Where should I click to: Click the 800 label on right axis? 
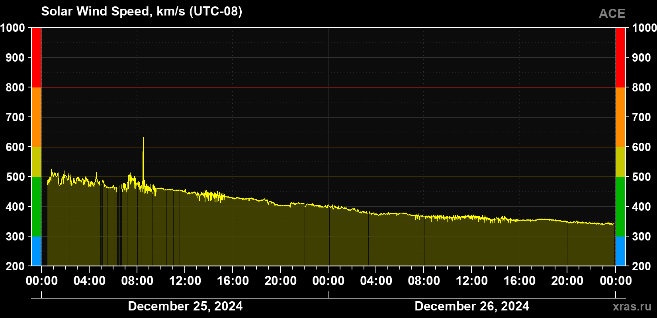[641, 87]
